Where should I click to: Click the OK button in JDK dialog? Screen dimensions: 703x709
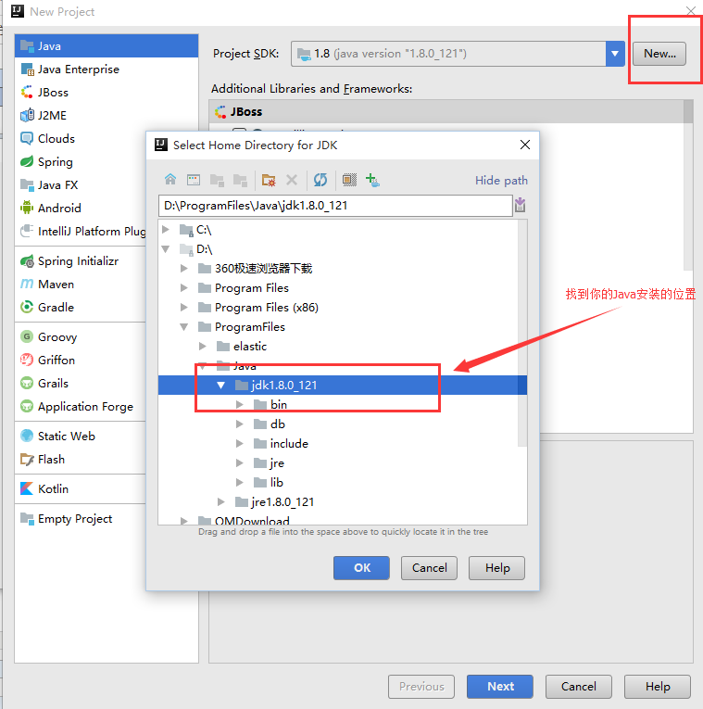pos(362,567)
